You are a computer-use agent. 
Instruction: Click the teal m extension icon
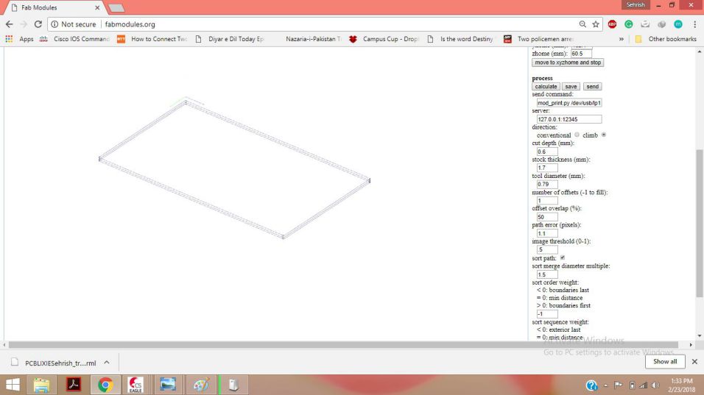pyautogui.click(x=678, y=24)
